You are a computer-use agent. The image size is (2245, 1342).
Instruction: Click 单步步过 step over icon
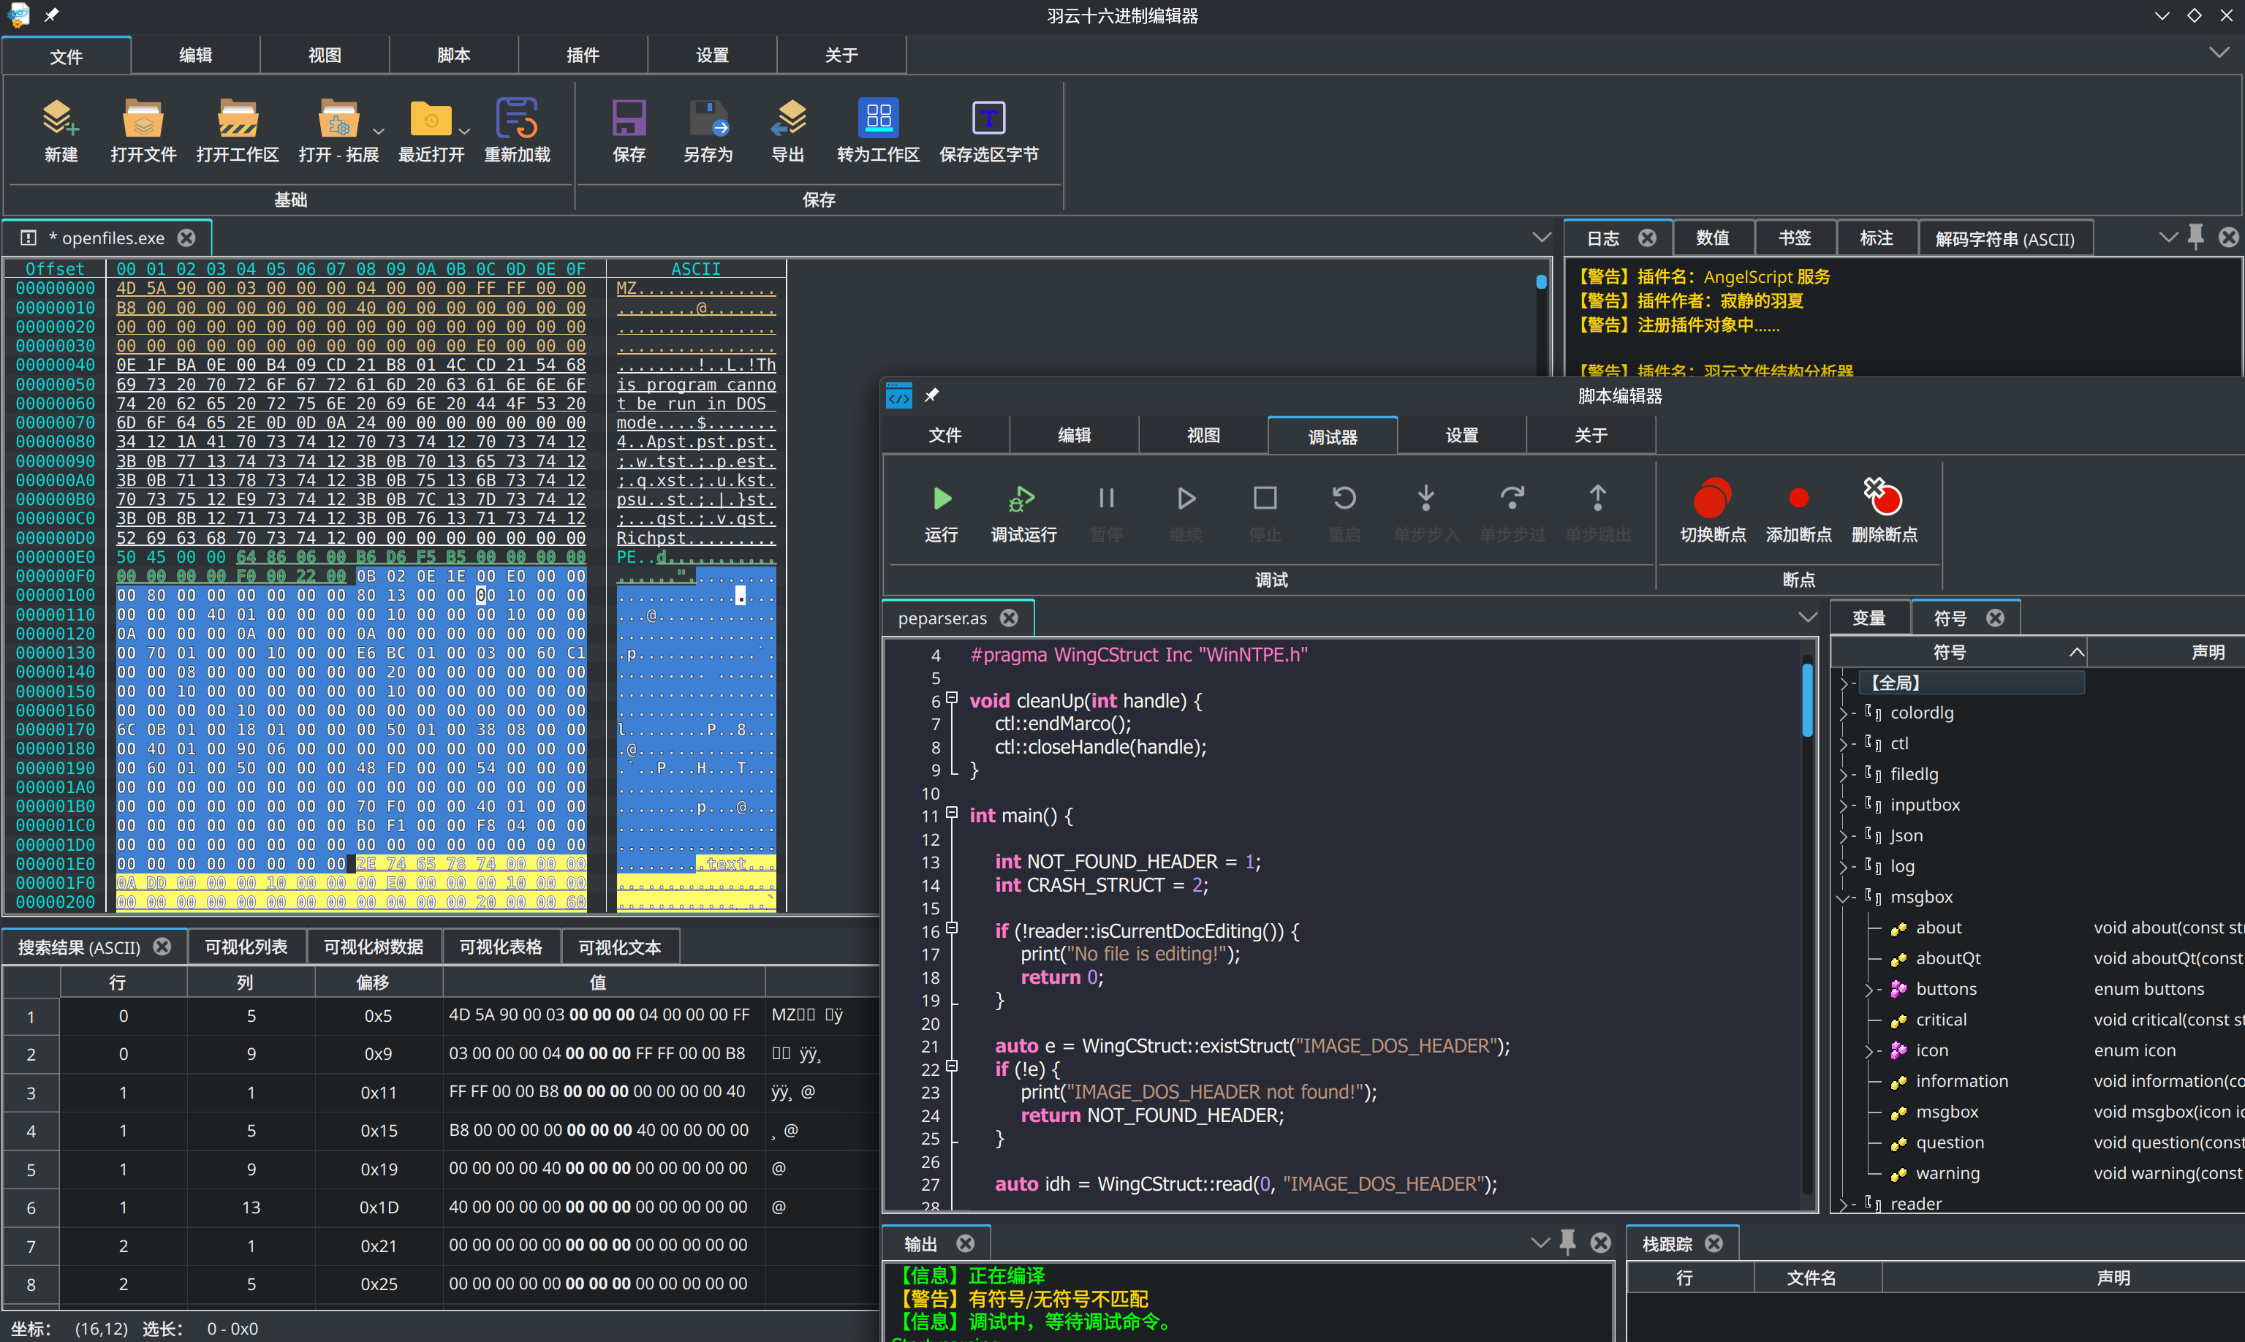point(1512,498)
